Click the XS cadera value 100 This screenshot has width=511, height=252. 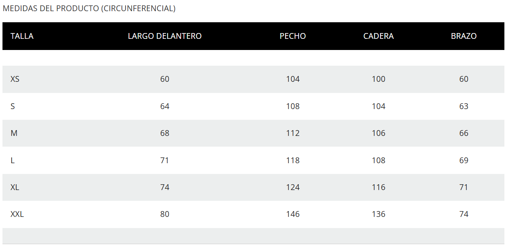(378, 79)
